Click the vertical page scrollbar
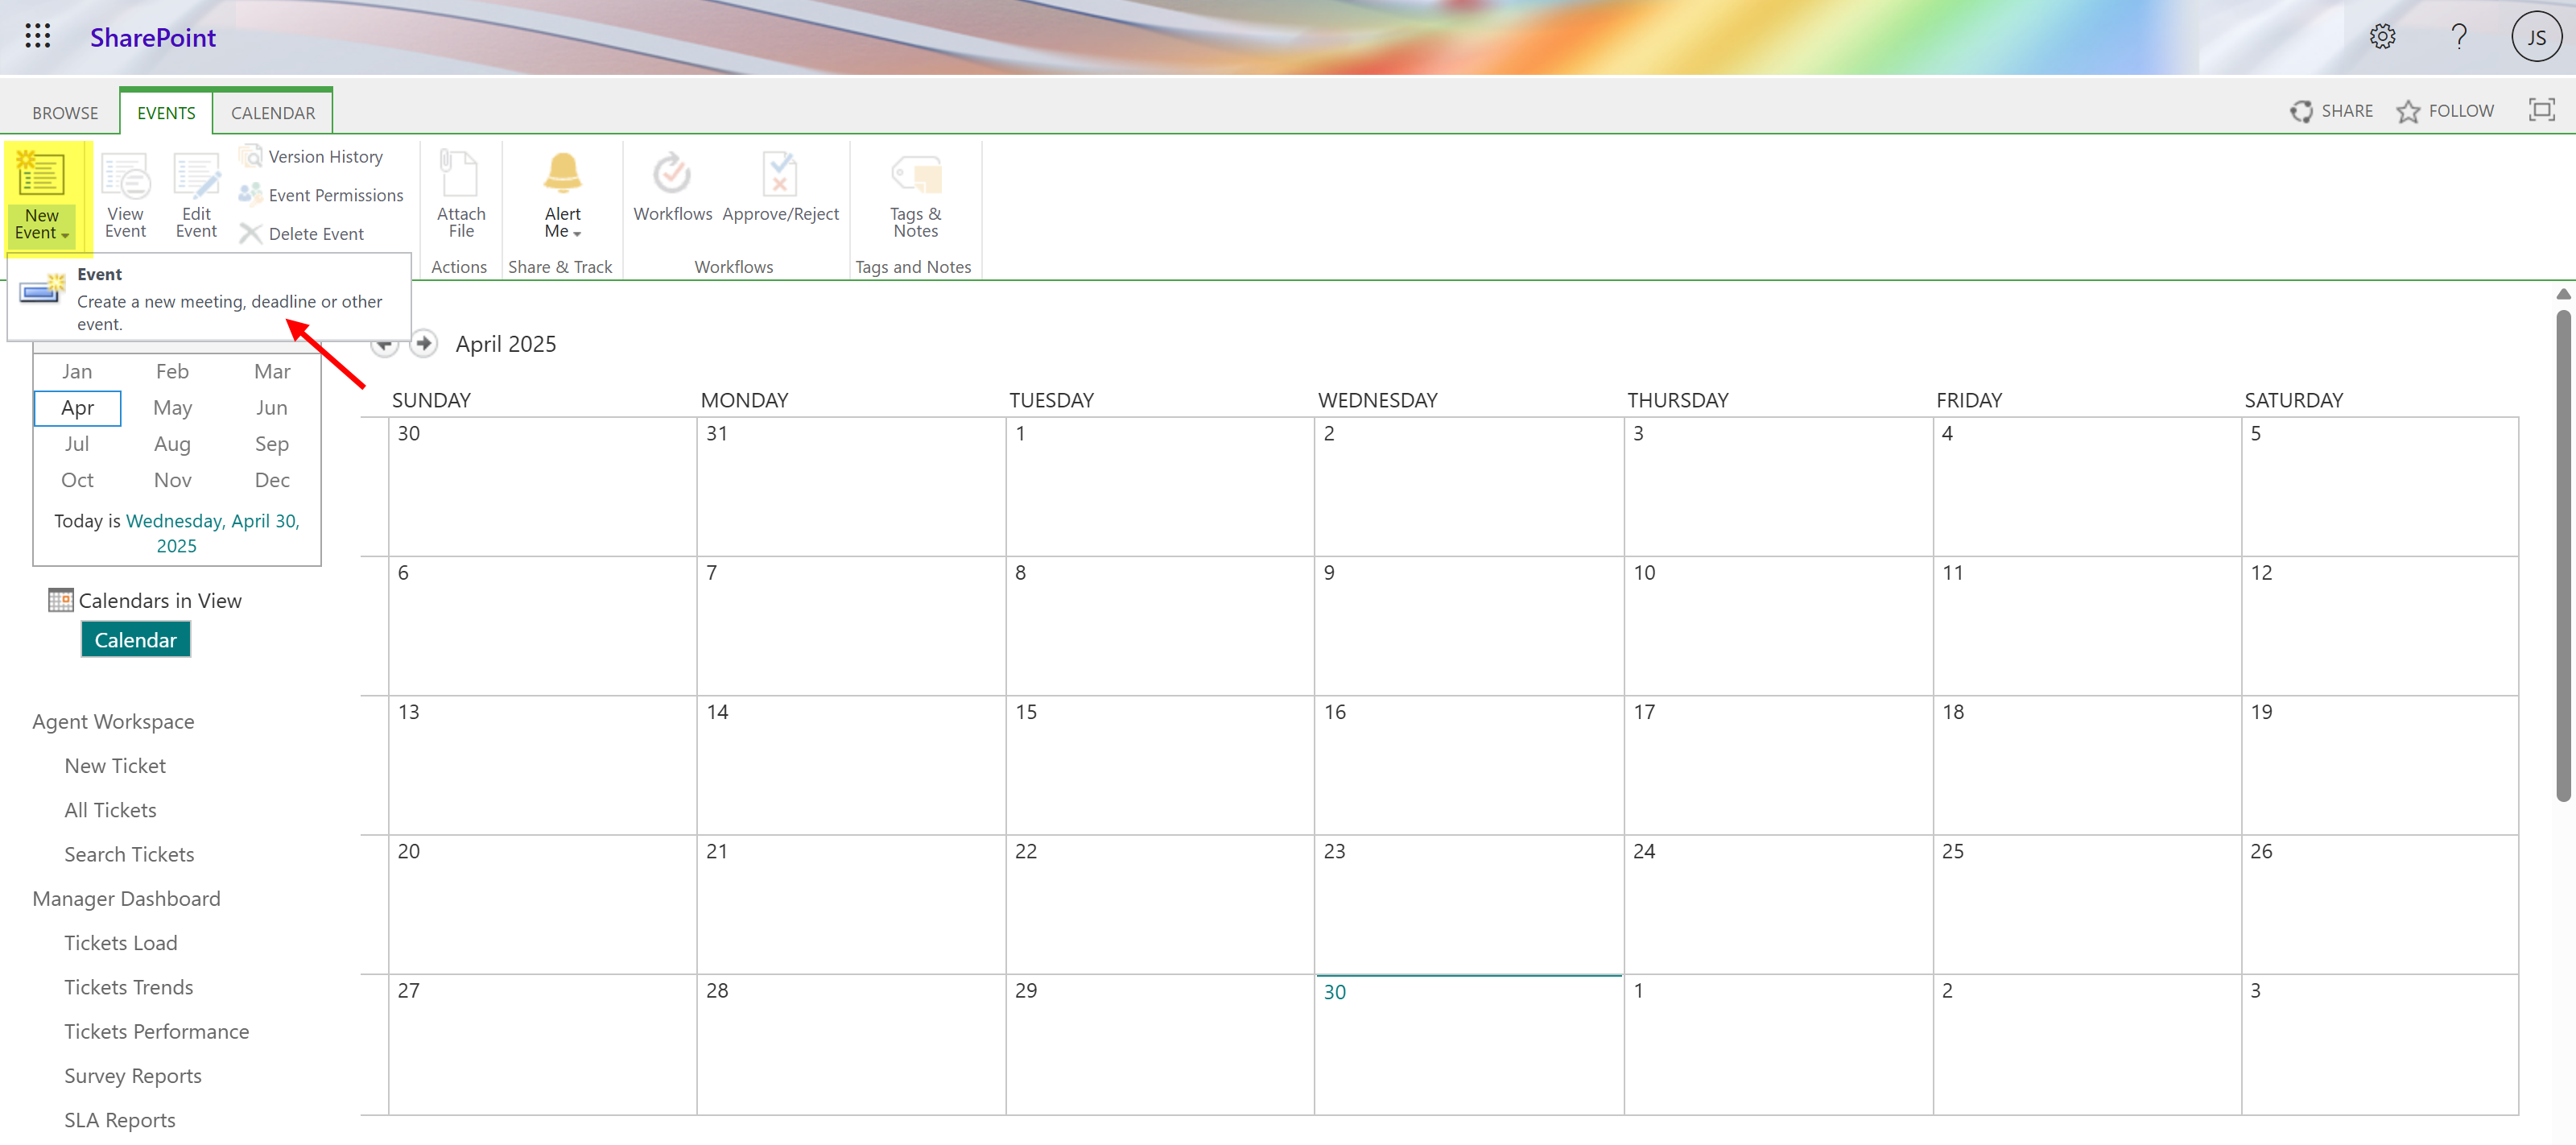The width and height of the screenshot is (2576, 1145). (x=2562, y=555)
